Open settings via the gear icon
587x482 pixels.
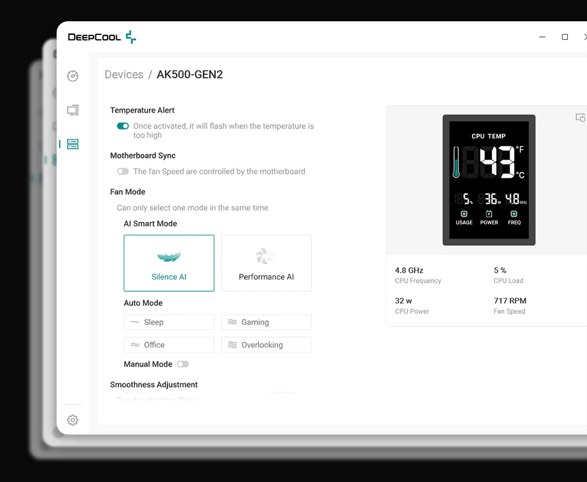pos(73,420)
